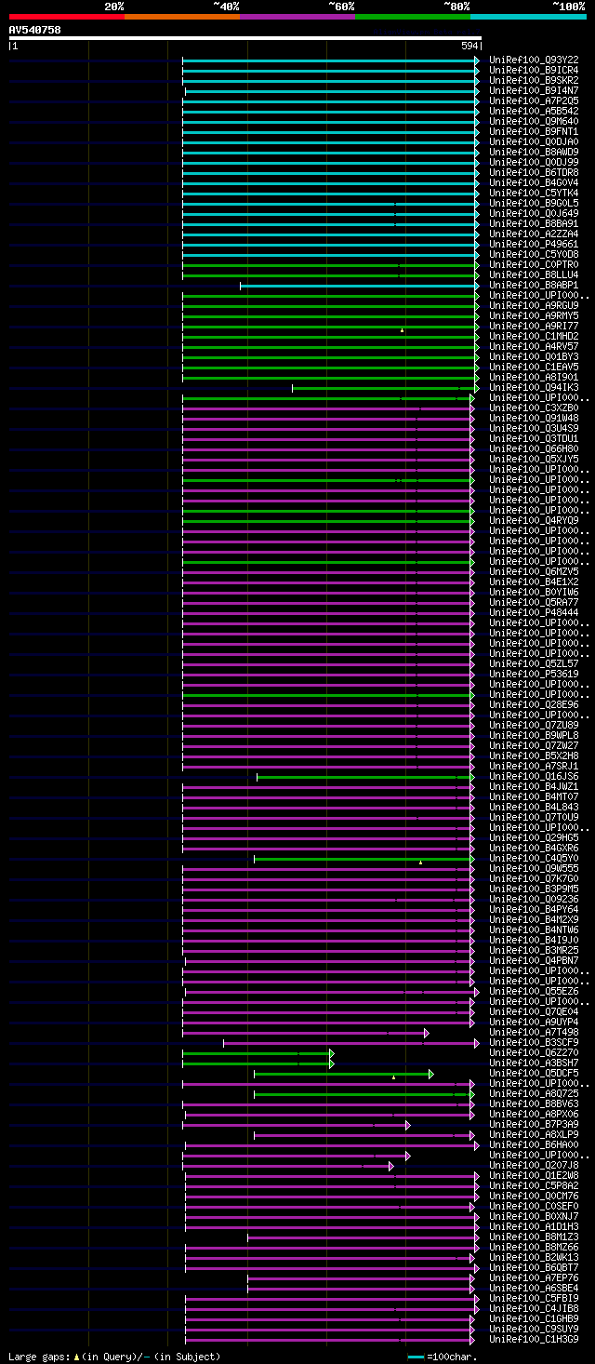Viewport: 595px width, 1364px height.
Task: Click the end arrowhead of UniRef100_Q207J8 bar
Action: pos(391,1166)
